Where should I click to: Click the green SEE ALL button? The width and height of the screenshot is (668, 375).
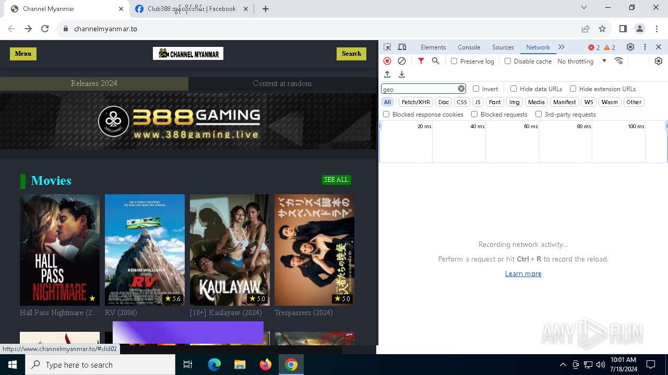tap(336, 180)
